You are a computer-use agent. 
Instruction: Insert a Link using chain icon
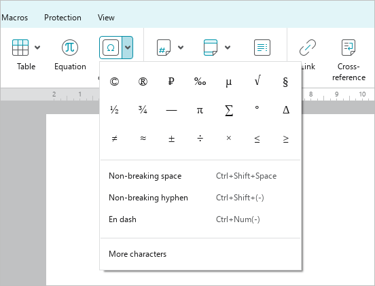point(308,48)
